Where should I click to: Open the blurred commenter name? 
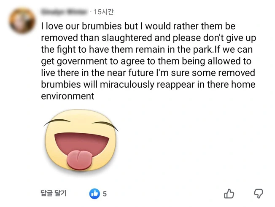(x=64, y=11)
